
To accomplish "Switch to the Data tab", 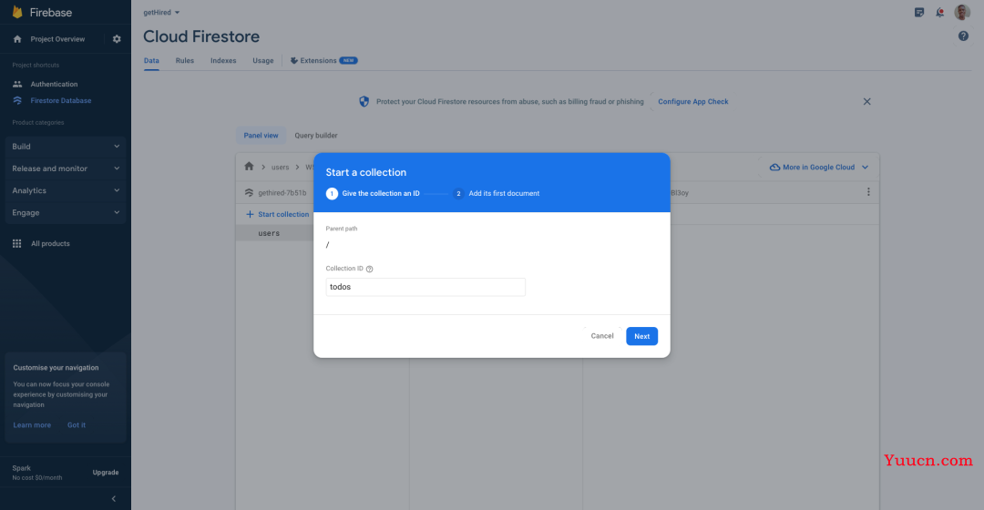I will [x=151, y=61].
